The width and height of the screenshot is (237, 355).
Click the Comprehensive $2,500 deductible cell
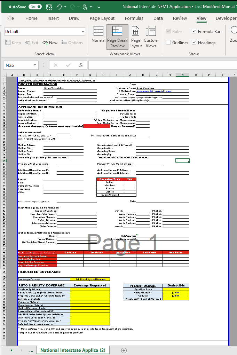(x=176, y=292)
